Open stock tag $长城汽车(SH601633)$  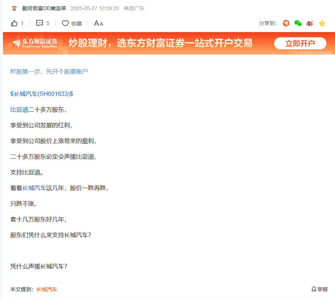point(42,94)
